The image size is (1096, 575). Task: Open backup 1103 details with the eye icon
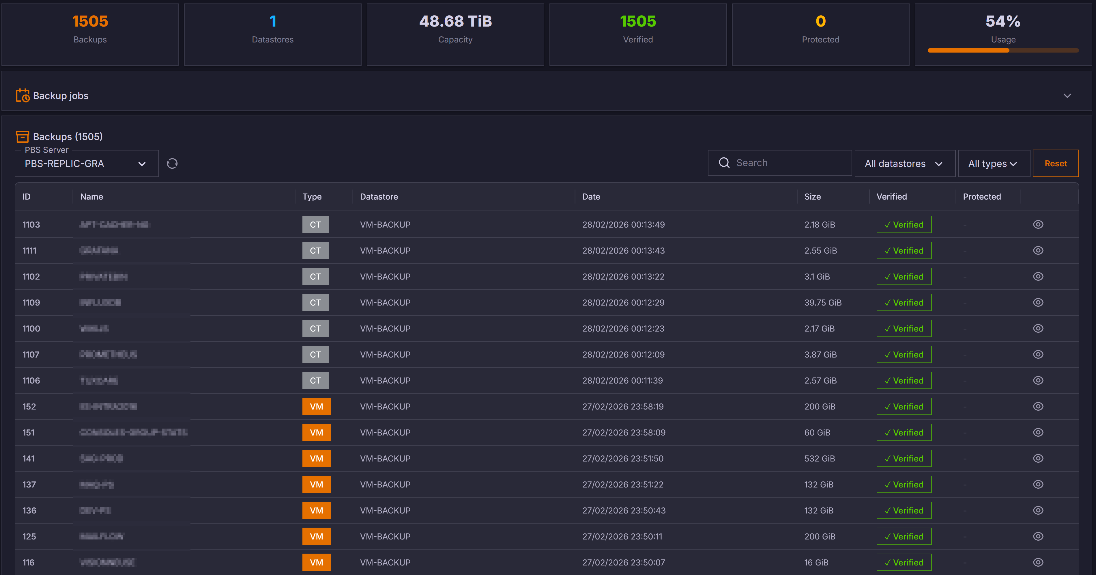(1038, 224)
